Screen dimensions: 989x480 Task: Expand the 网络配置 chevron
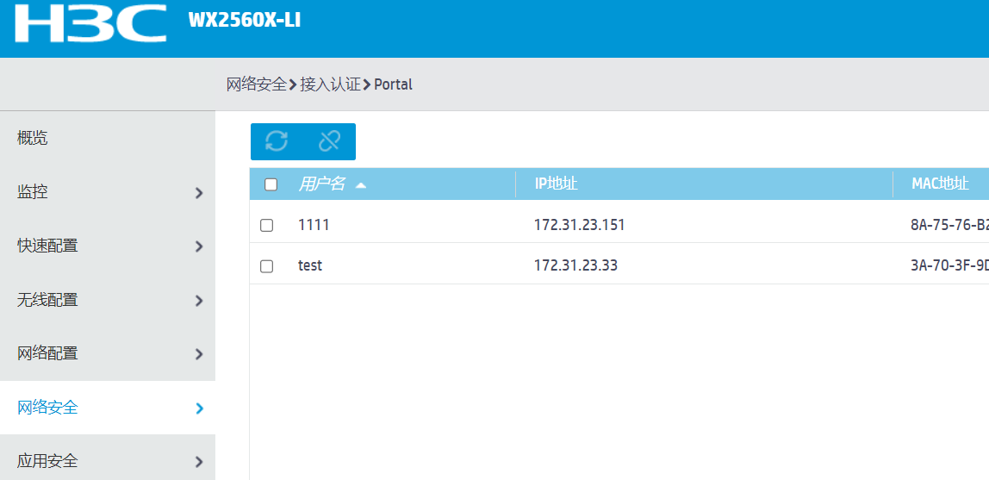coord(199,354)
